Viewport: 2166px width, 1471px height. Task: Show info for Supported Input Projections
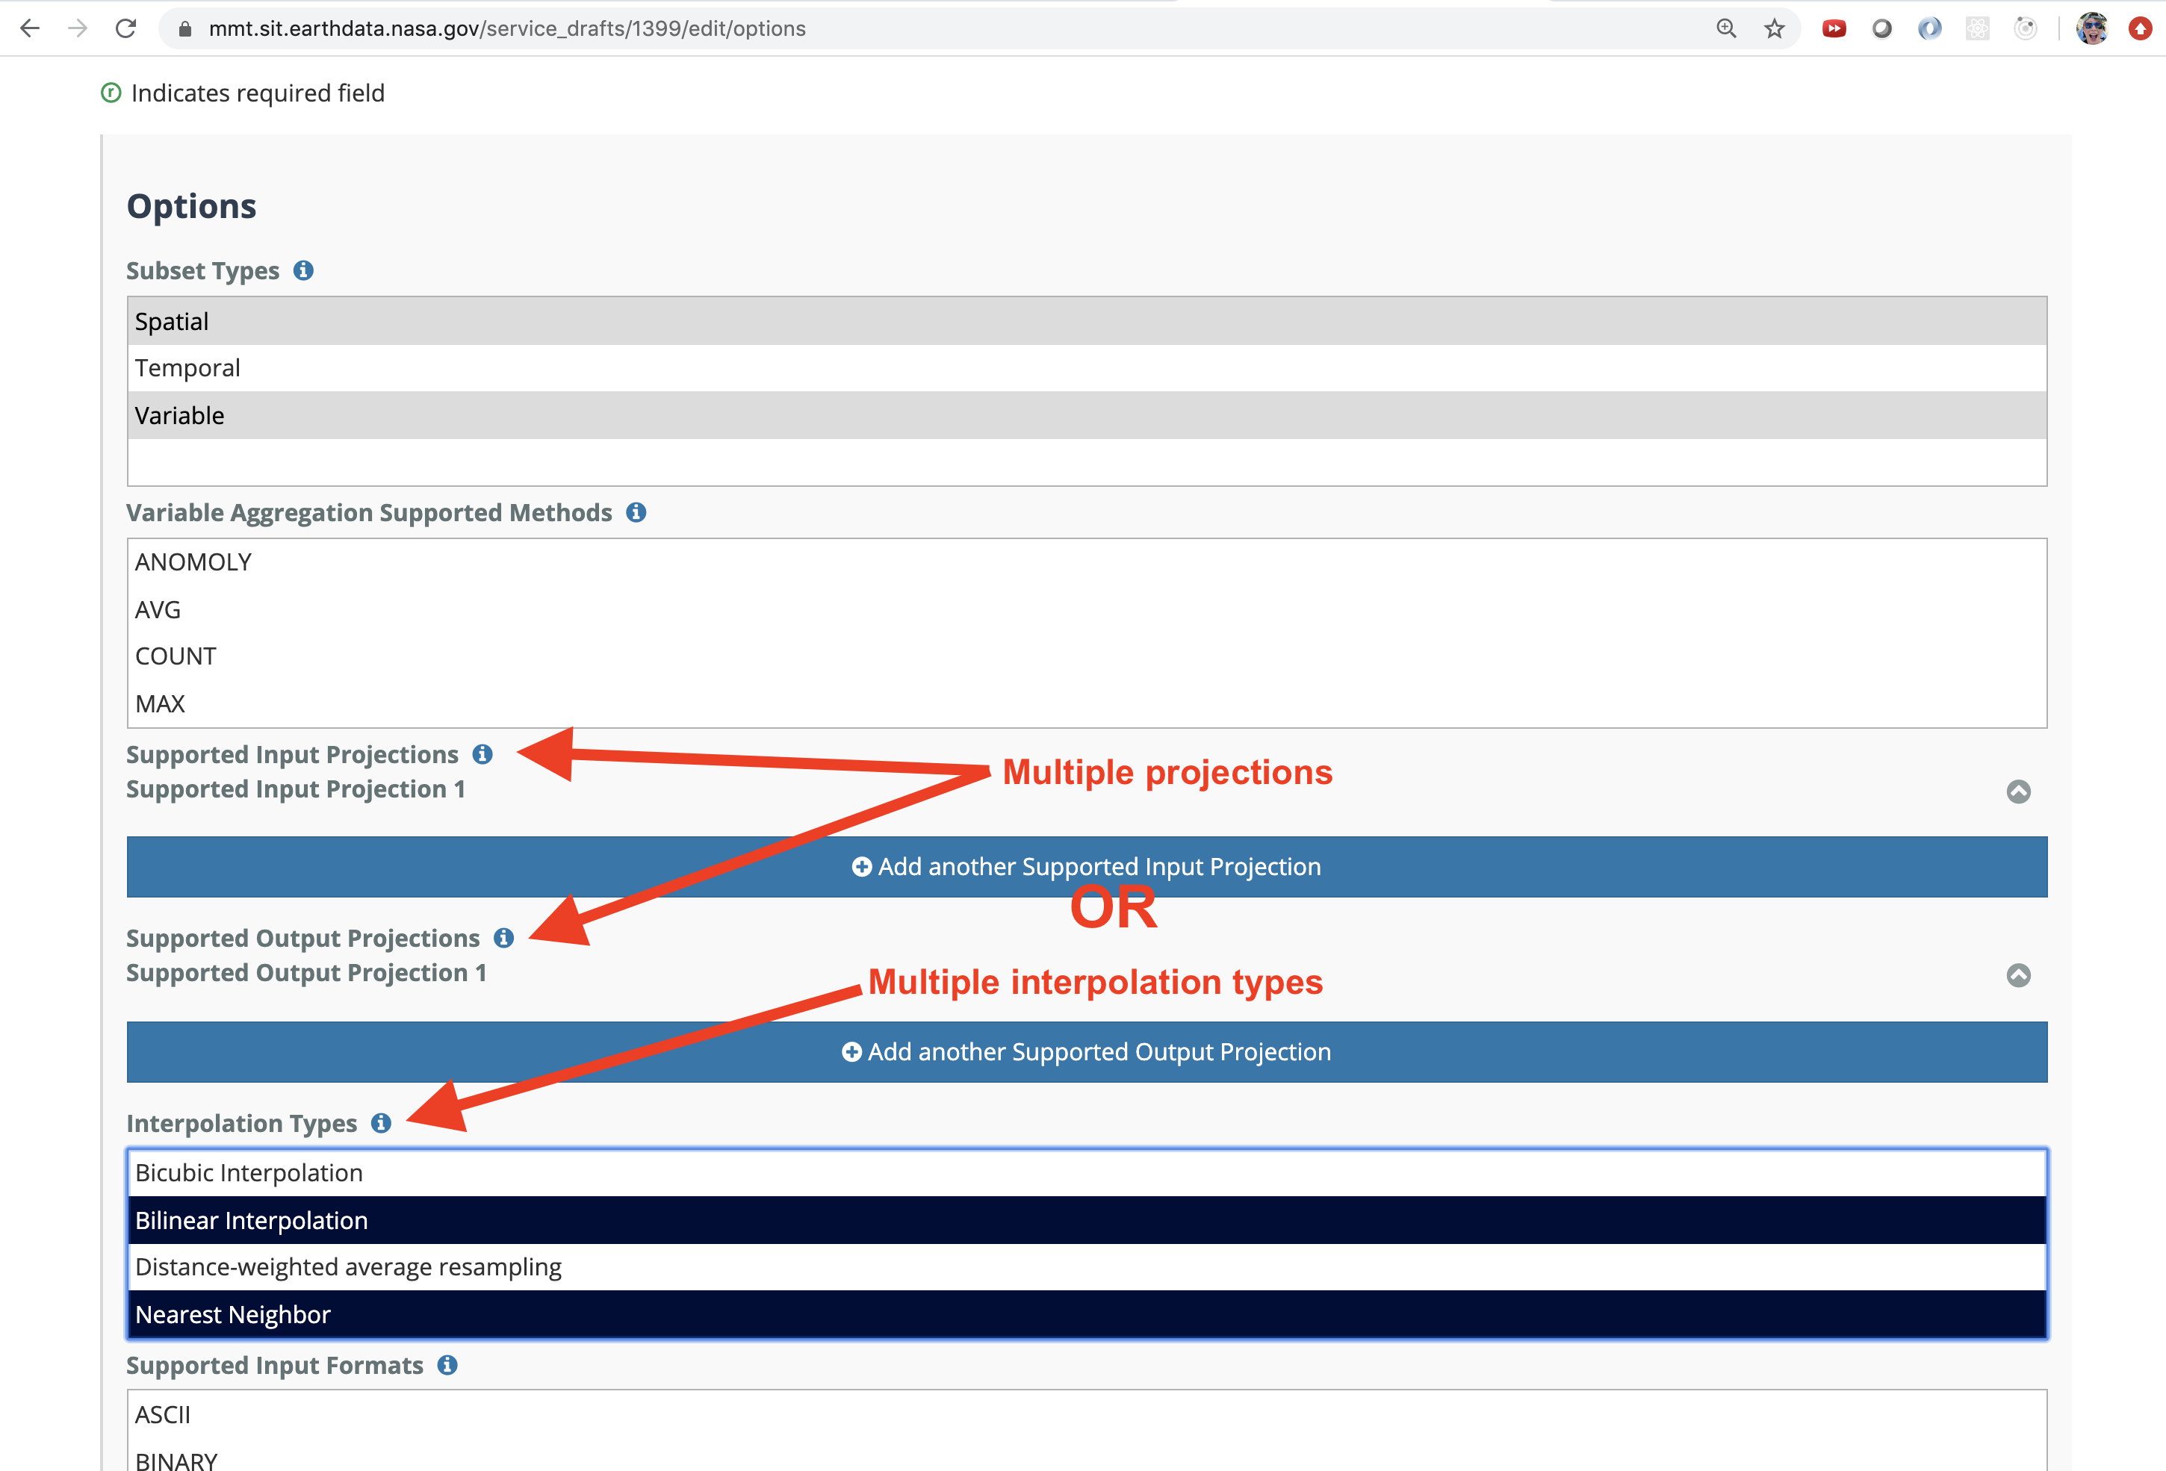click(482, 755)
